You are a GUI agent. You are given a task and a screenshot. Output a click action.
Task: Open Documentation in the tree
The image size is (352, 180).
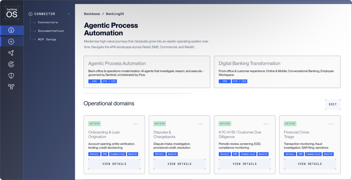[x=51, y=31]
